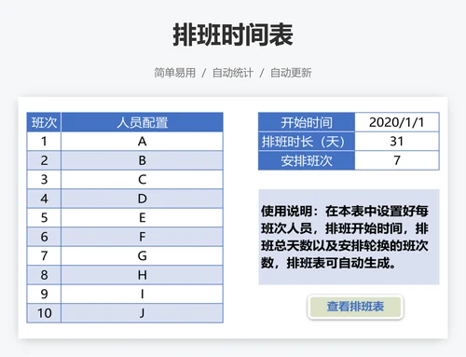Select personnel cell C
This screenshot has width=466, height=357.
pyautogui.click(x=142, y=180)
